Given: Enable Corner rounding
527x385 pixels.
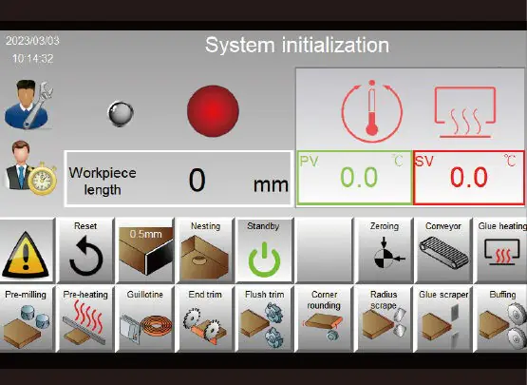Looking at the screenshot, I should tap(325, 318).
